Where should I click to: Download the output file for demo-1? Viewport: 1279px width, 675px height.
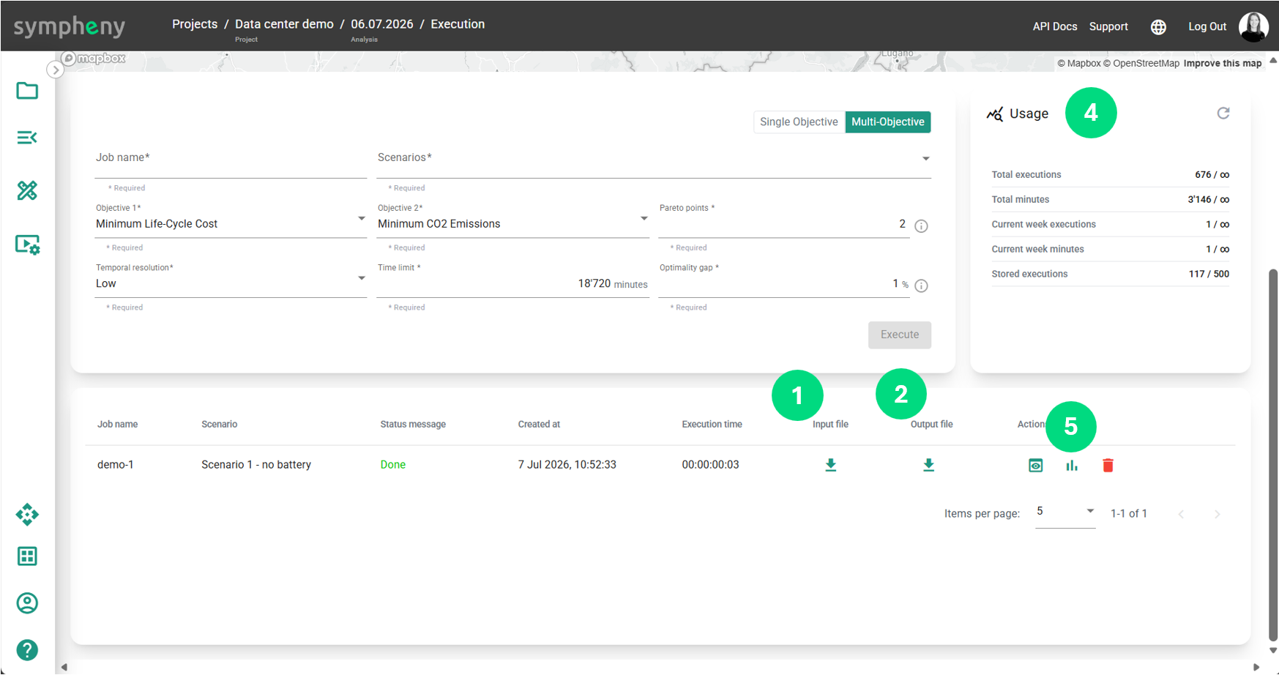pos(928,465)
